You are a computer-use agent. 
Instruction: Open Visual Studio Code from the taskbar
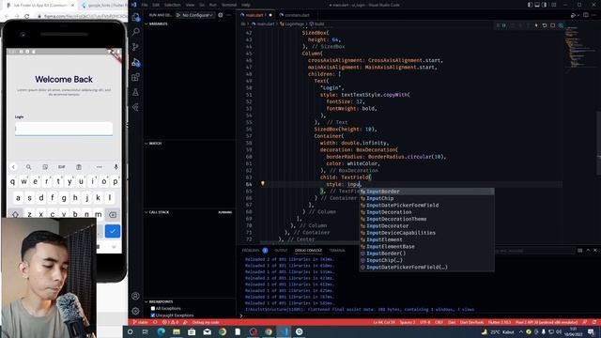tap(284, 331)
